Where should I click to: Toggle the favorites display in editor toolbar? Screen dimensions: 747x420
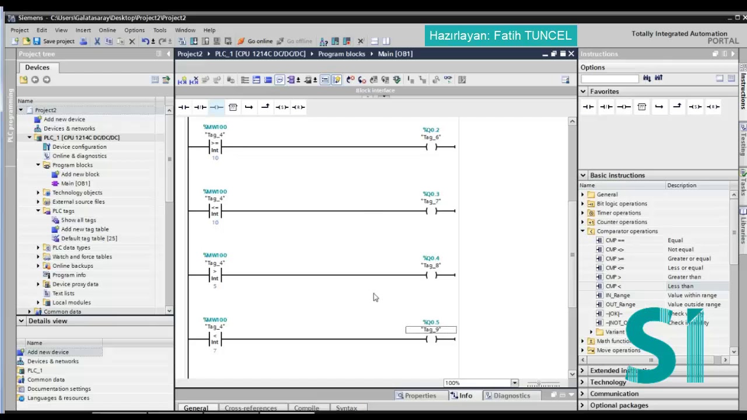tap(336, 80)
